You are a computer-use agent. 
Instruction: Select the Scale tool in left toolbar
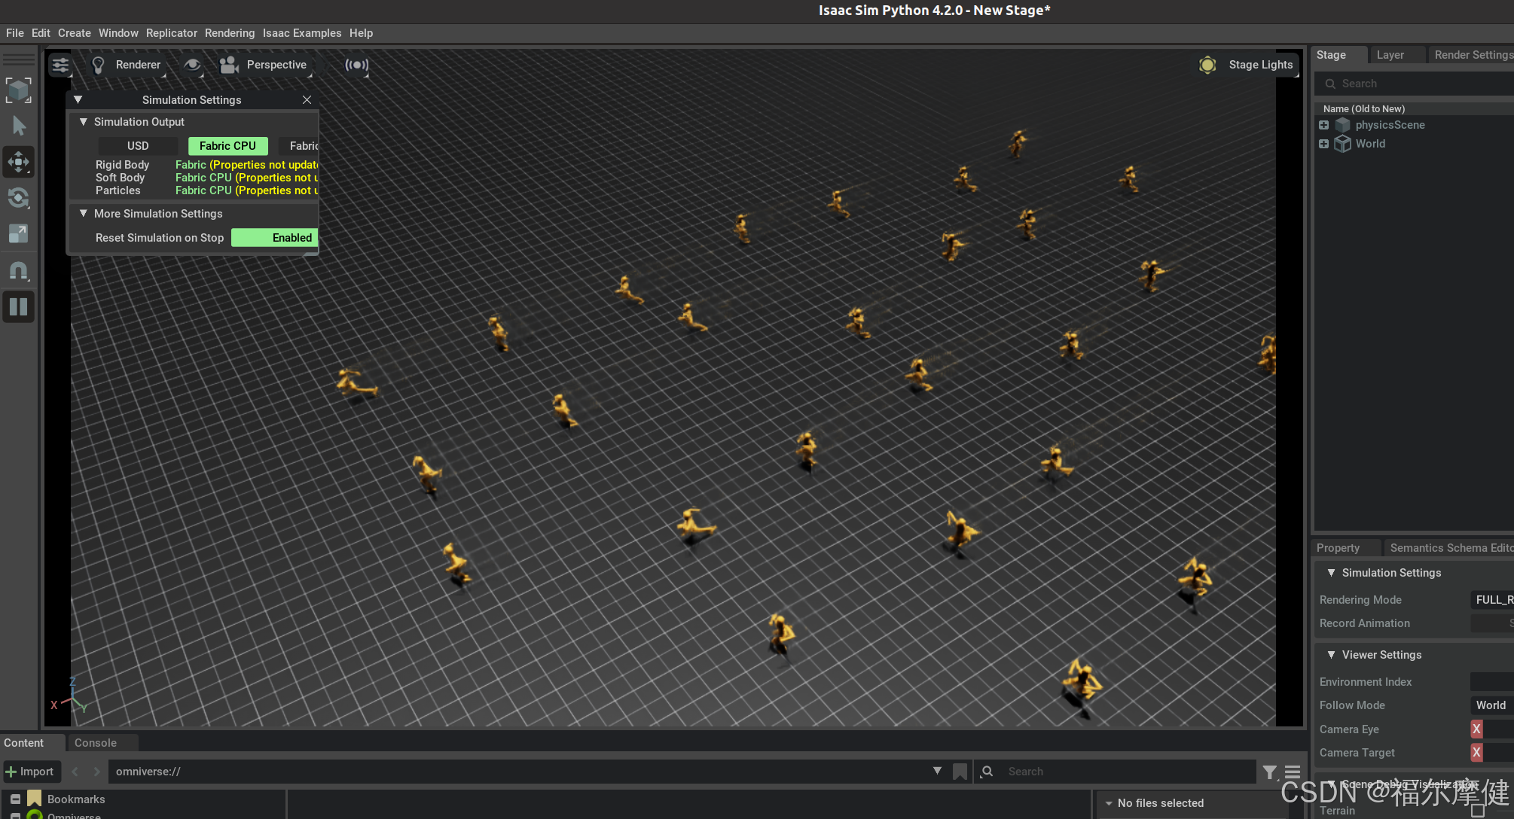18,234
